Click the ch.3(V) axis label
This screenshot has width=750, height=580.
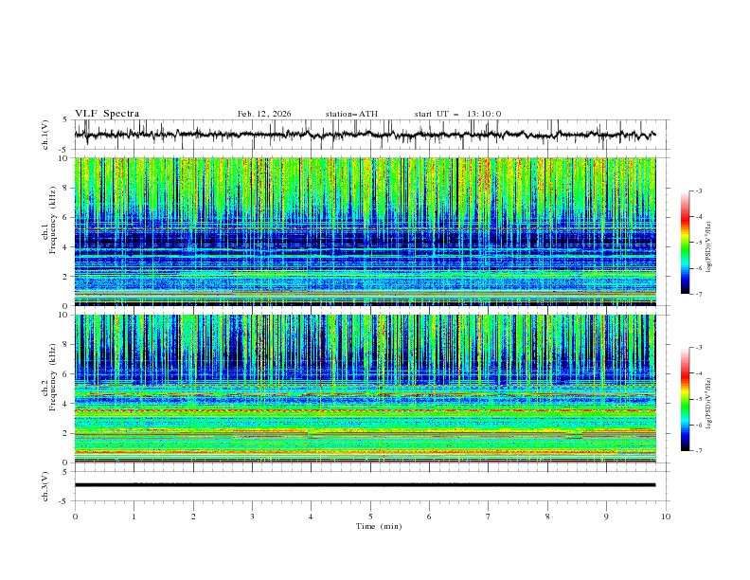click(x=47, y=485)
